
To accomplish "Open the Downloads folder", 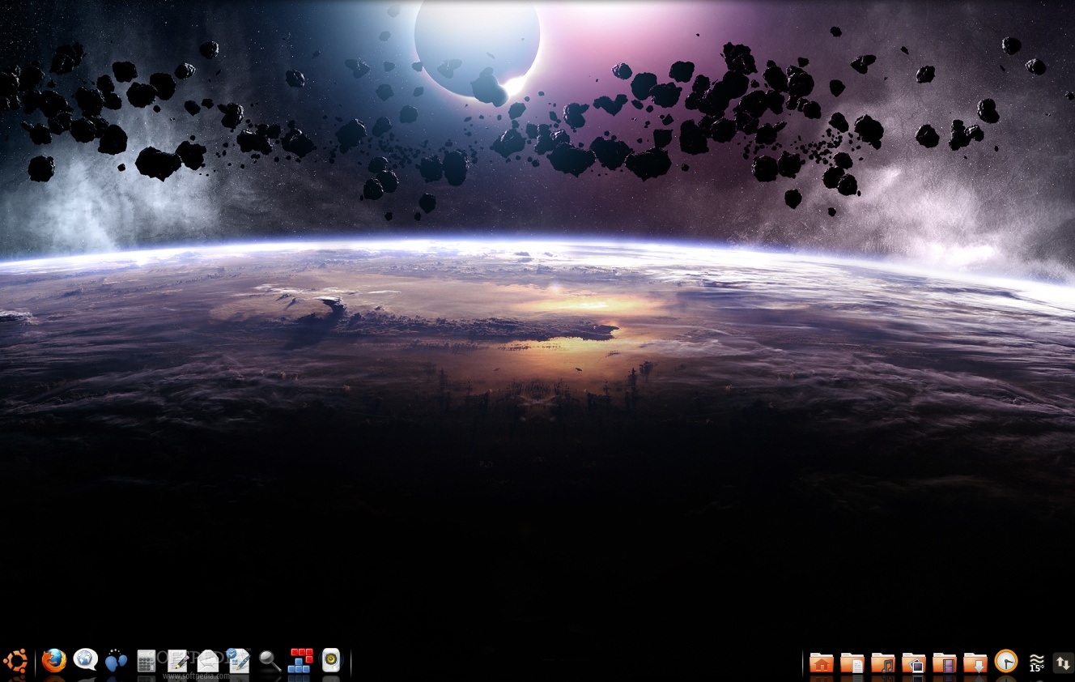I will pyautogui.click(x=975, y=663).
